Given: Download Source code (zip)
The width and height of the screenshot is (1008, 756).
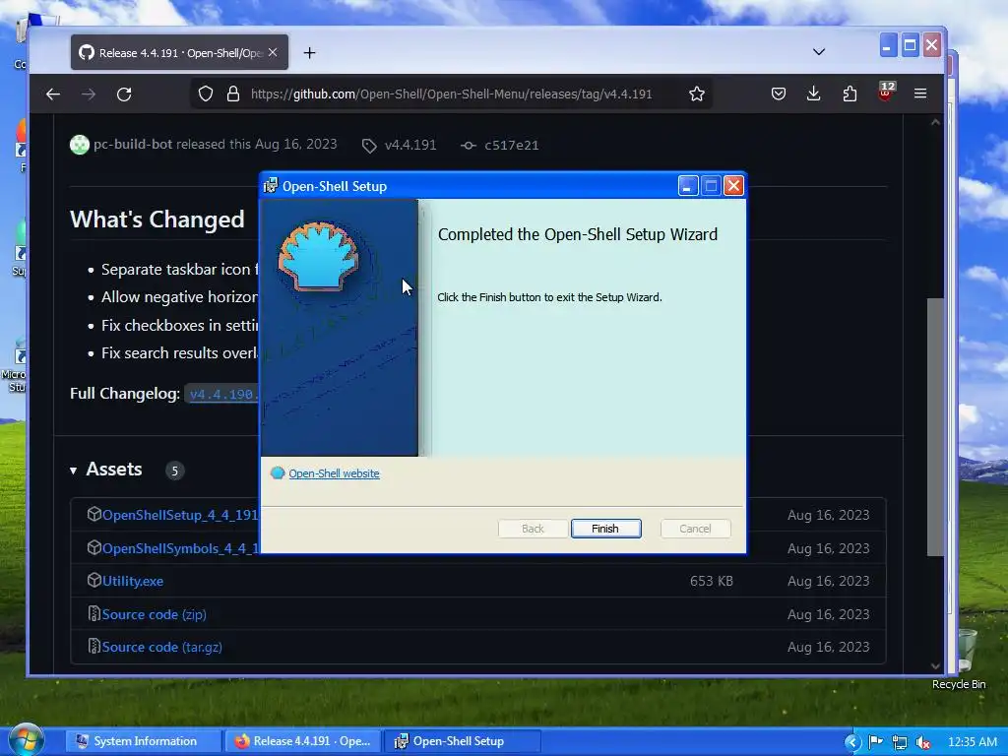Looking at the screenshot, I should [x=154, y=614].
